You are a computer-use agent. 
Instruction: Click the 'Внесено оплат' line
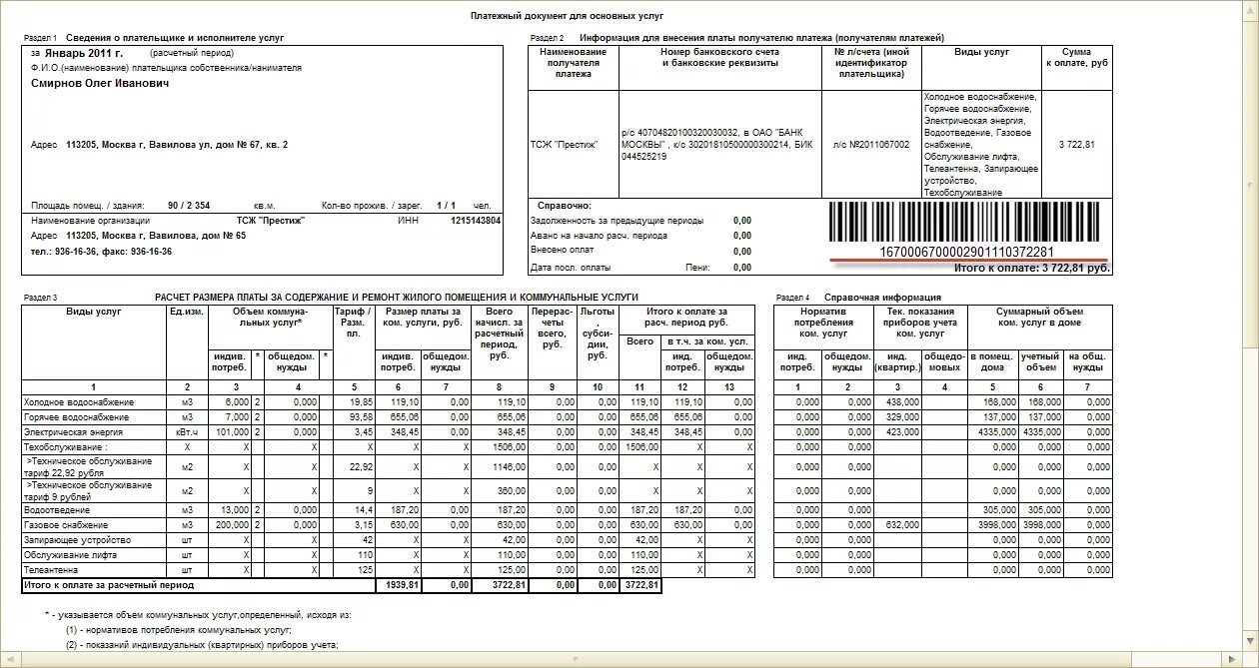563,251
